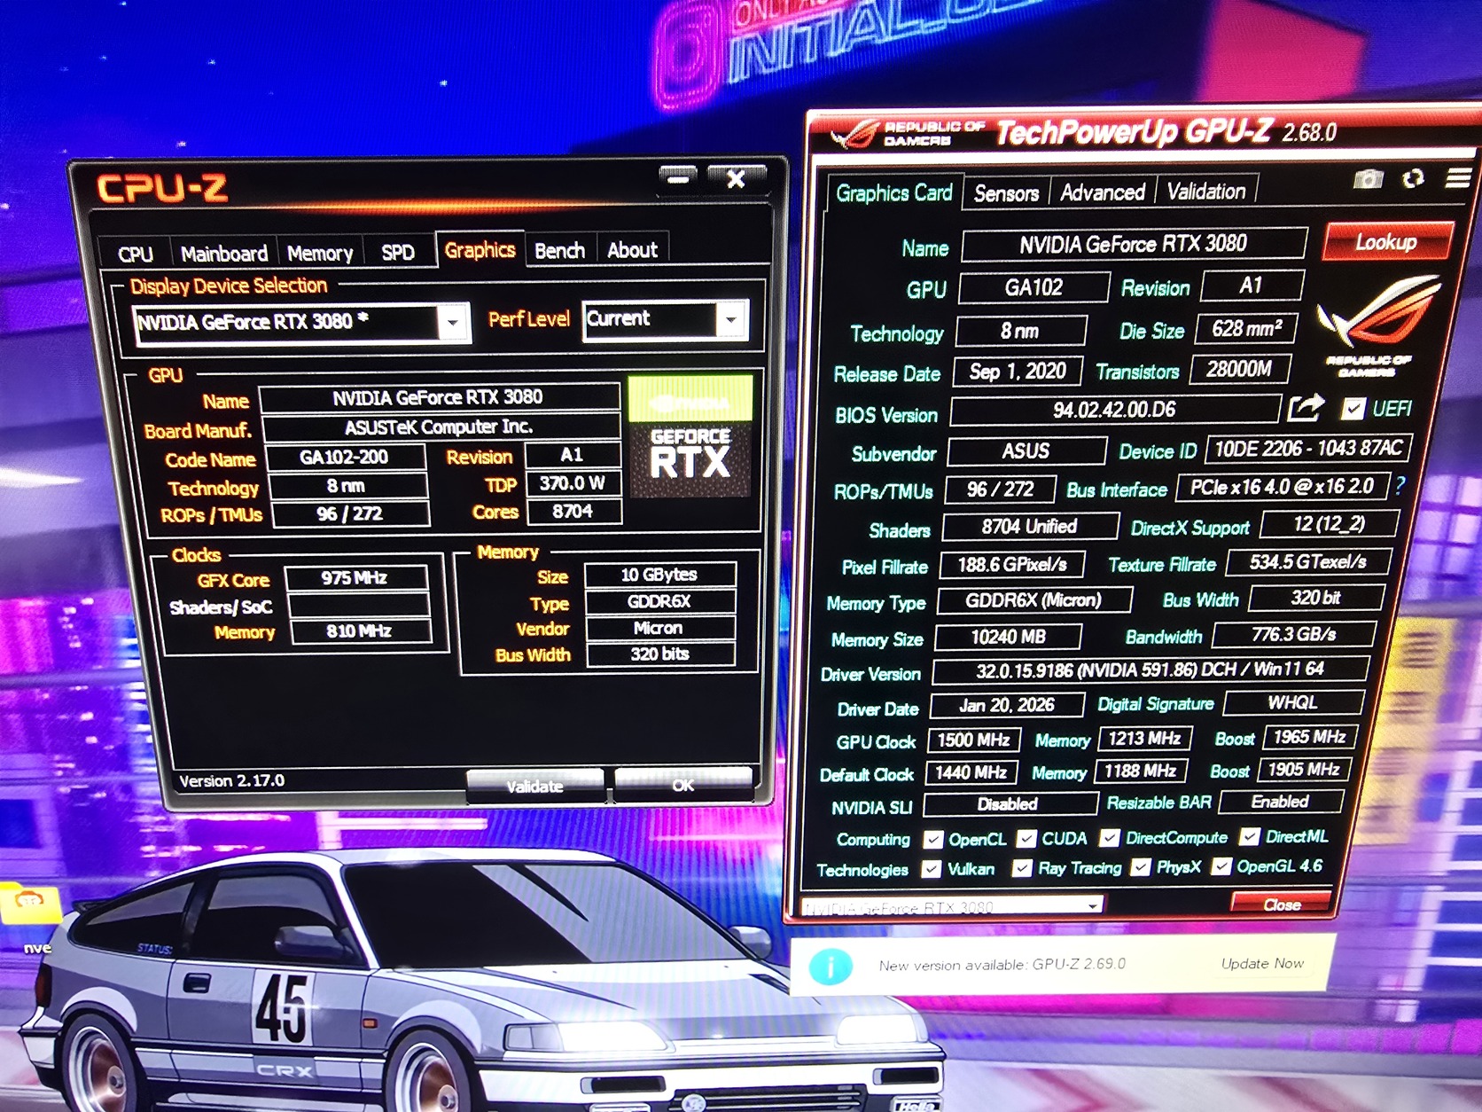Click the Validate button in CPU-Z
1482x1112 pixels.
[x=534, y=786]
